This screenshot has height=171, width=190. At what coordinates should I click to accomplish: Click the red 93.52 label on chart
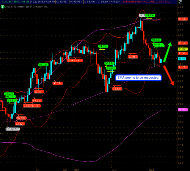tap(57, 83)
